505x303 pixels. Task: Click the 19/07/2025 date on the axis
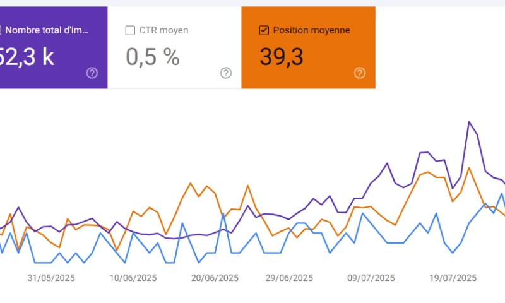click(x=453, y=278)
